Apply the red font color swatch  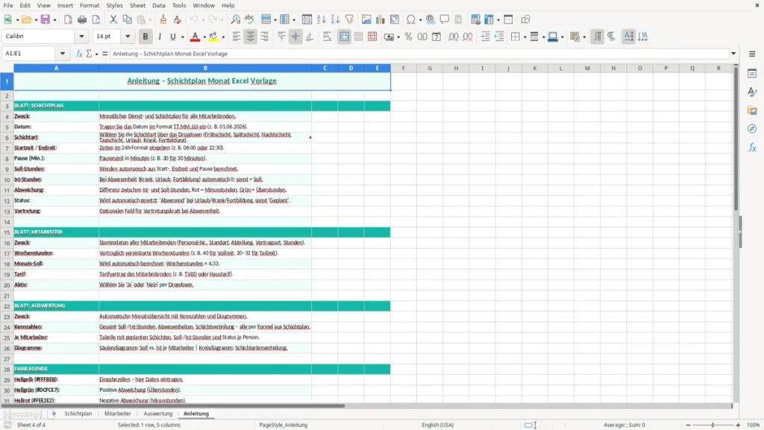[x=195, y=37]
